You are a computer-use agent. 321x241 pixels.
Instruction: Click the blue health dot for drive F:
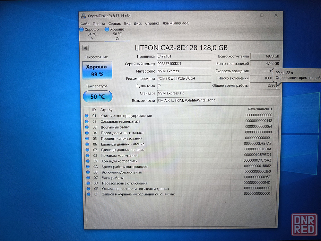82,30
